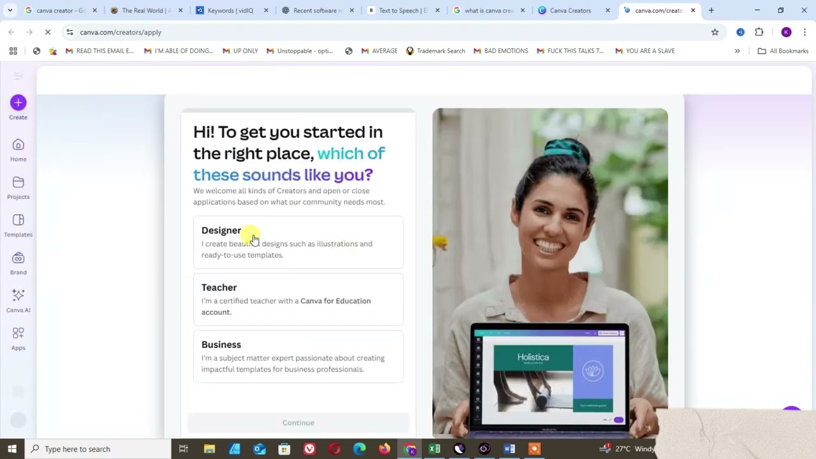Select the Teacher option card
This screenshot has height=459, width=816.
tap(298, 300)
